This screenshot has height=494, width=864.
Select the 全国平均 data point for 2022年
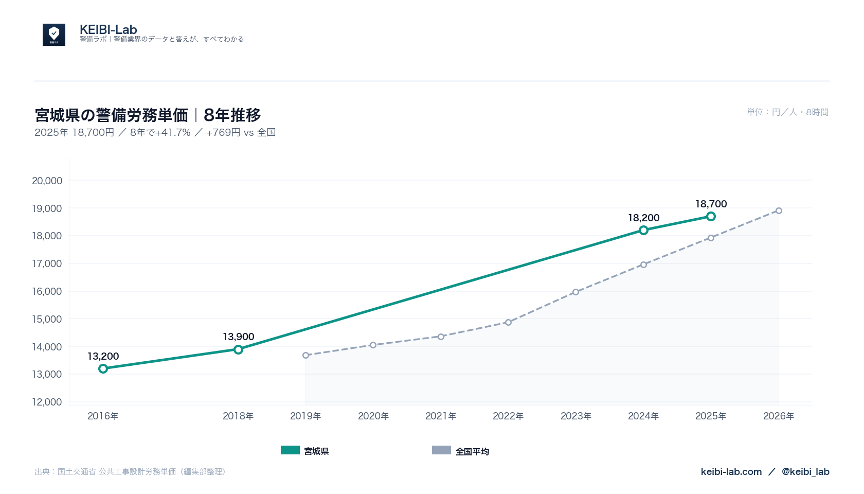tap(508, 322)
